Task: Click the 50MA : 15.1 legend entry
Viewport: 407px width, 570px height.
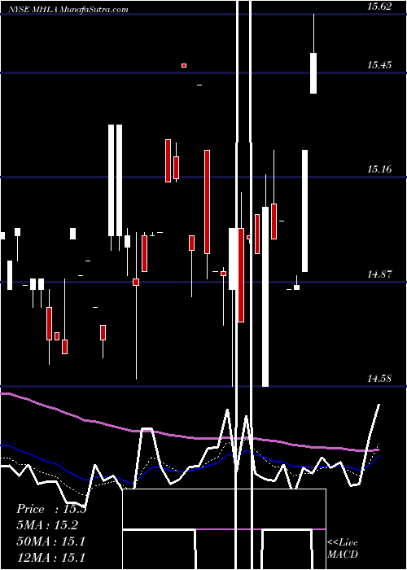Action: (x=50, y=541)
